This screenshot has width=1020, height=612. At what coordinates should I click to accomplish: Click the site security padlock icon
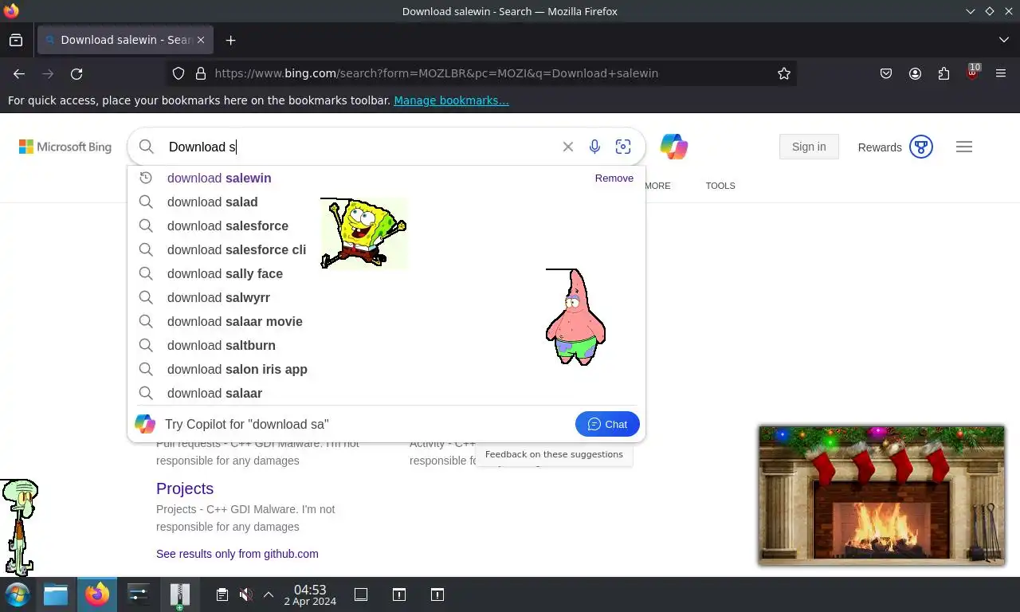(x=200, y=73)
